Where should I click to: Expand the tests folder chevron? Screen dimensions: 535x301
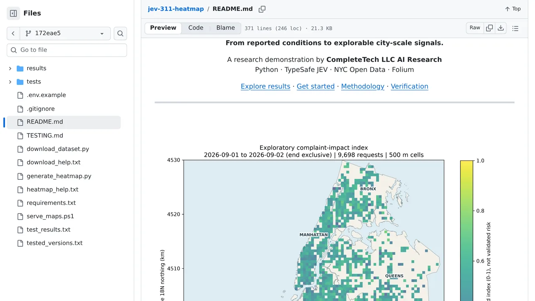click(10, 82)
